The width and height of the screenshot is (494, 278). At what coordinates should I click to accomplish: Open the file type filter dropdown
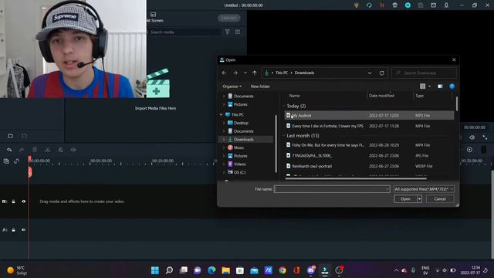(x=424, y=189)
